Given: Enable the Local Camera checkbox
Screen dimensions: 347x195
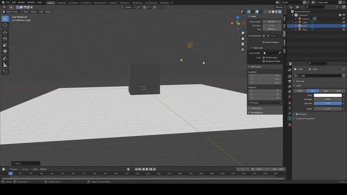Looking at the screenshot, I should point(264,36).
